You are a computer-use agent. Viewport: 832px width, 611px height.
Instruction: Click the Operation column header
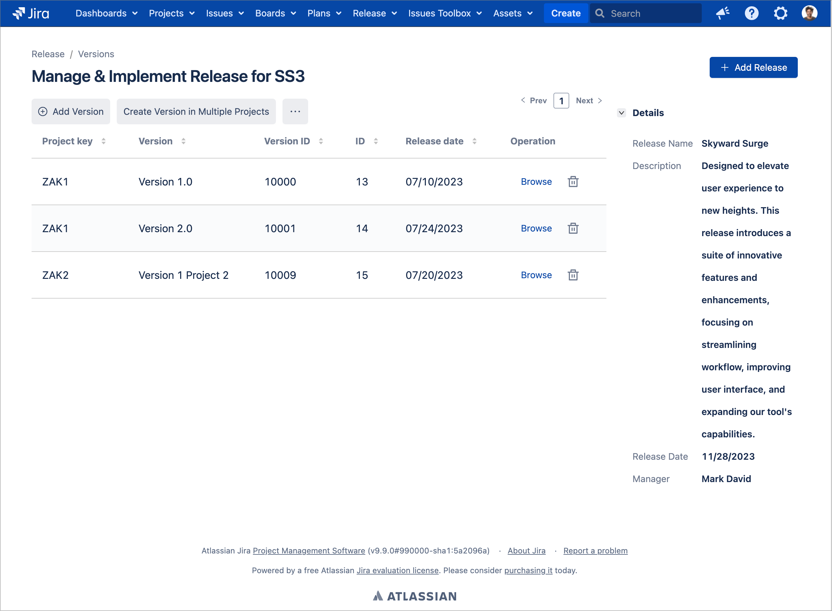[532, 141]
